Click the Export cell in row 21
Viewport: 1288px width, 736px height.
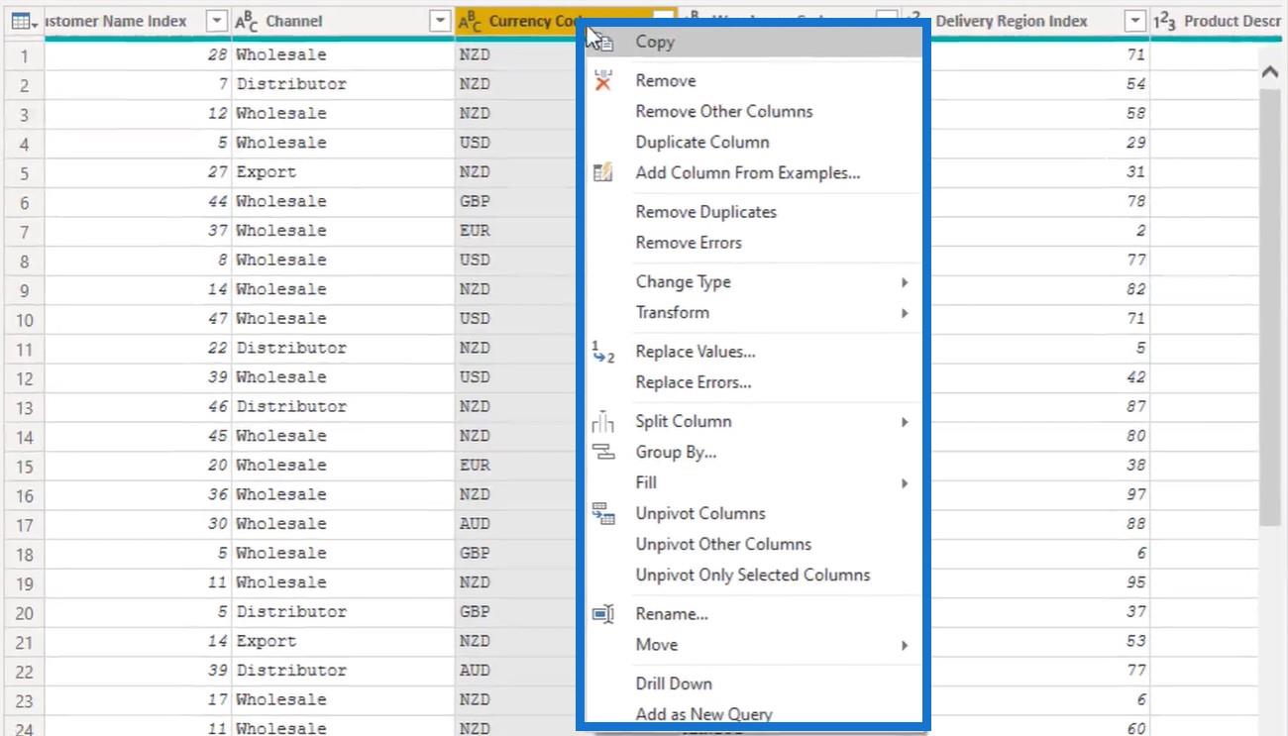[x=343, y=641]
